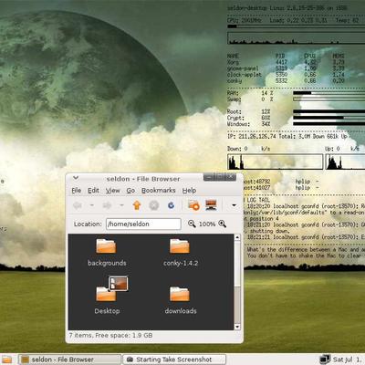
Task: Expand the Forward history dropdown arrow
Action: (121, 205)
